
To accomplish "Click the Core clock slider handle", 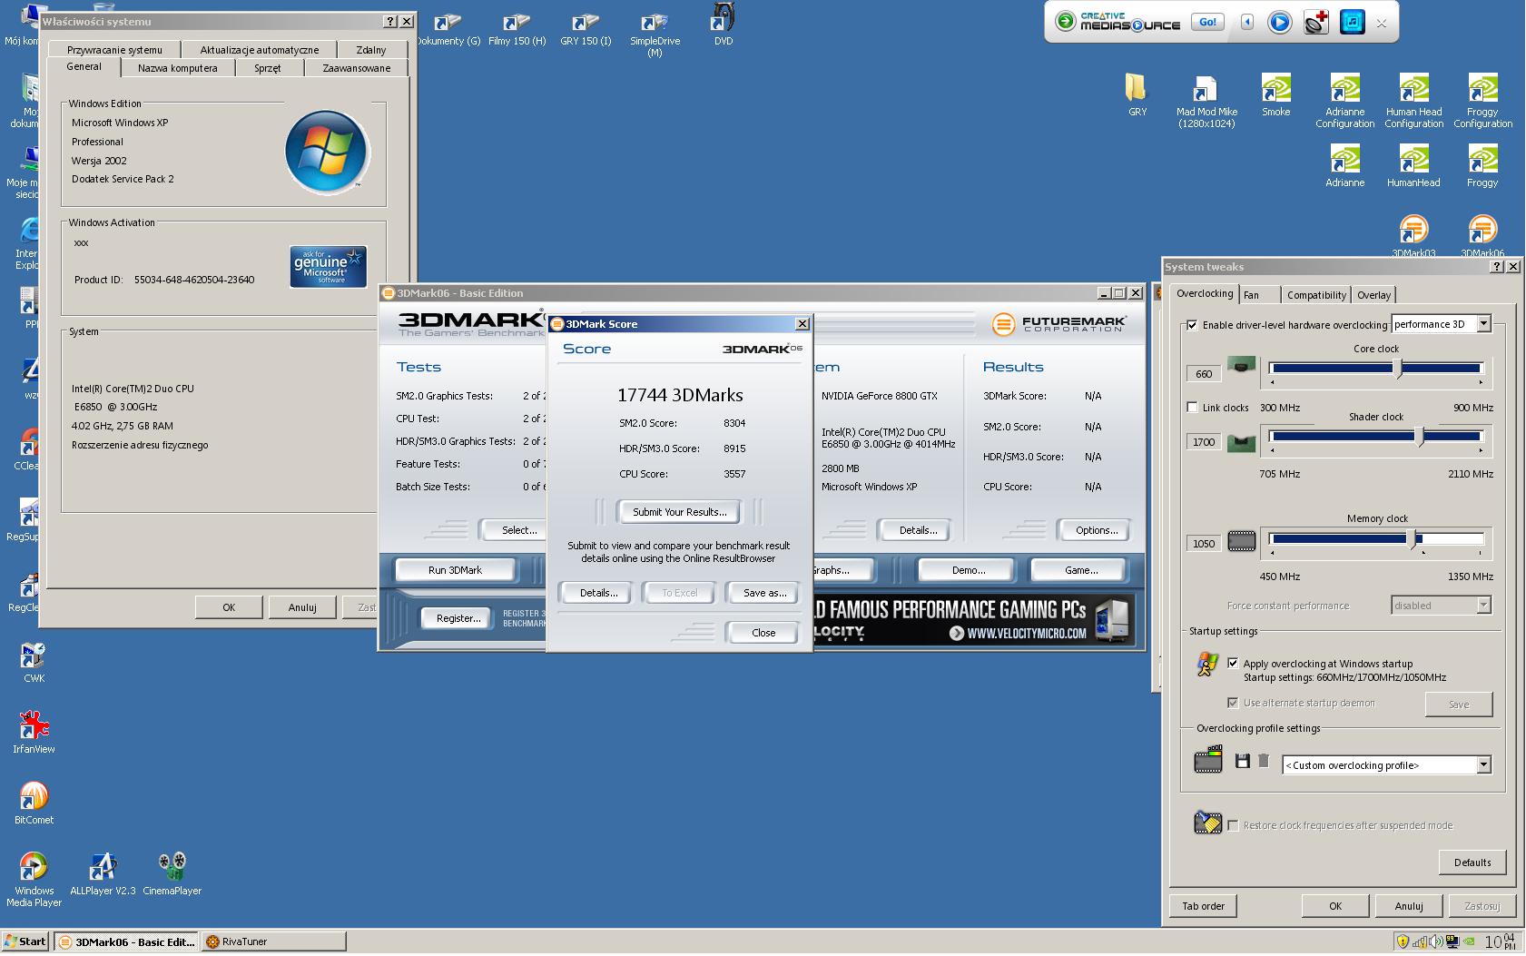I will (x=1398, y=369).
